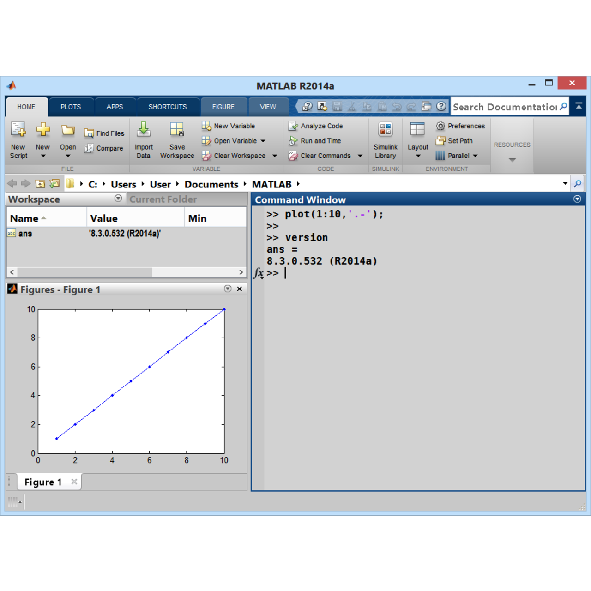
Task: Minimize the toolstrip using the collapse arrow
Action: 579,106
